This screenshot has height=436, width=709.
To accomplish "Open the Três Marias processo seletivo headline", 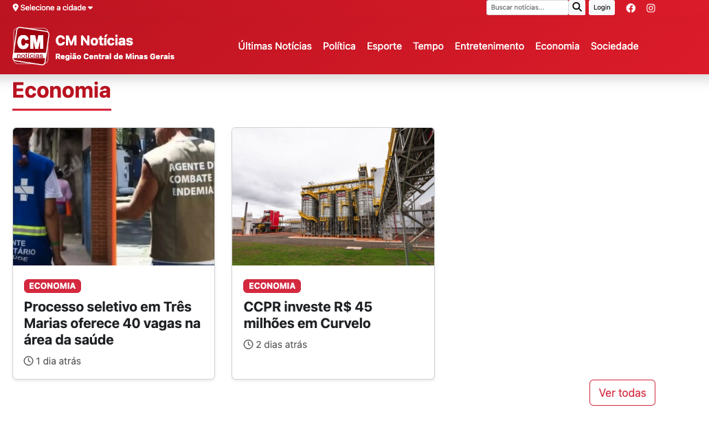I will click(x=112, y=323).
